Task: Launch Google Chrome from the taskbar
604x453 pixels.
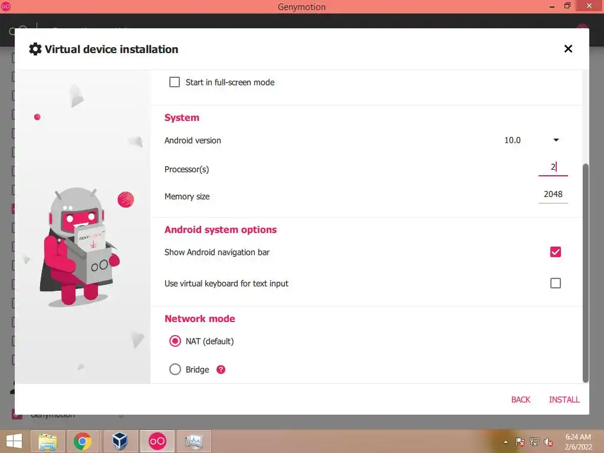Action: 83,441
